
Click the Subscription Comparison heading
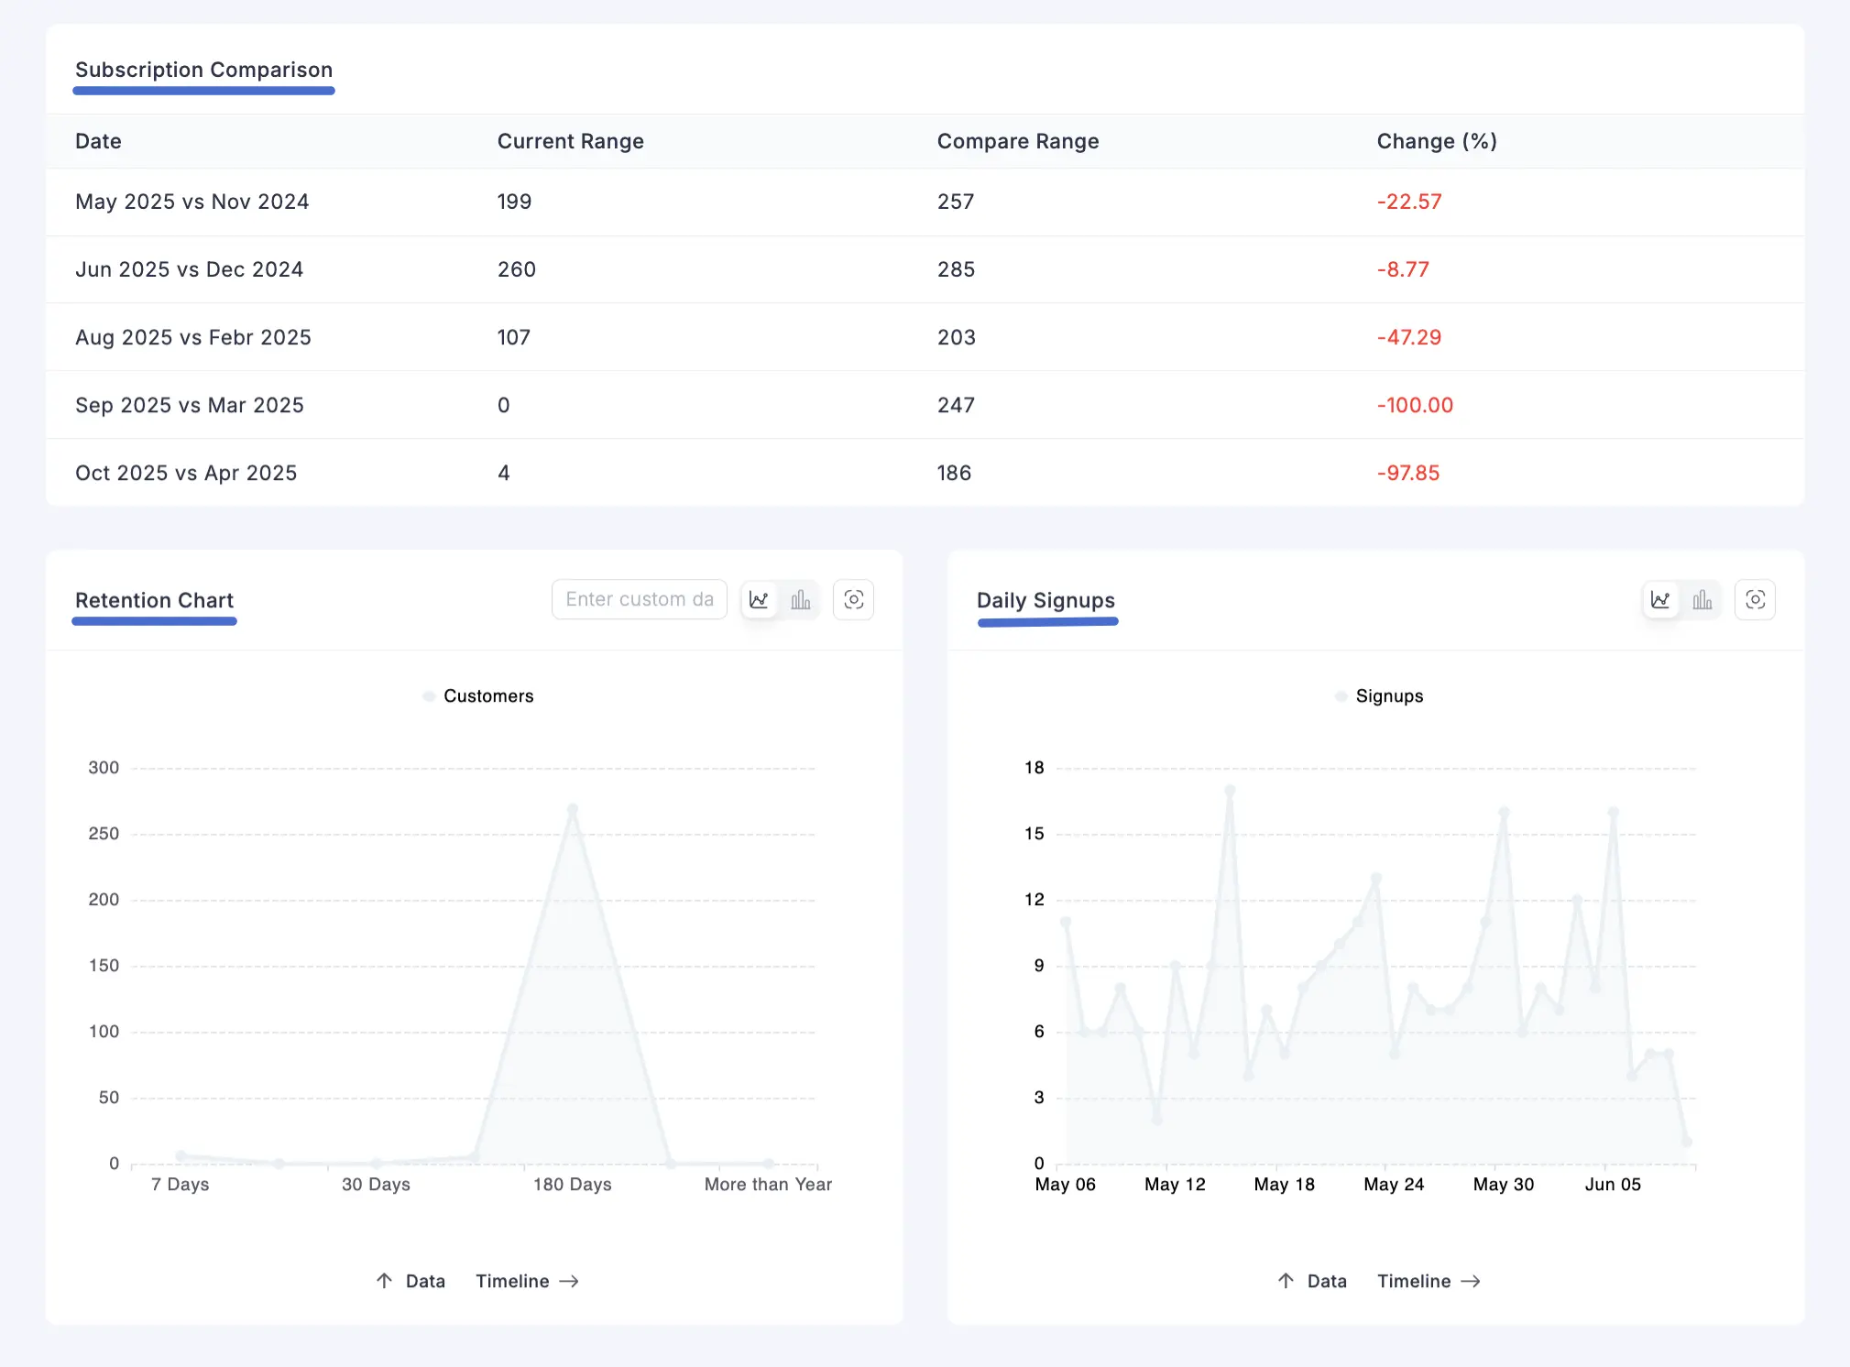[x=203, y=70]
